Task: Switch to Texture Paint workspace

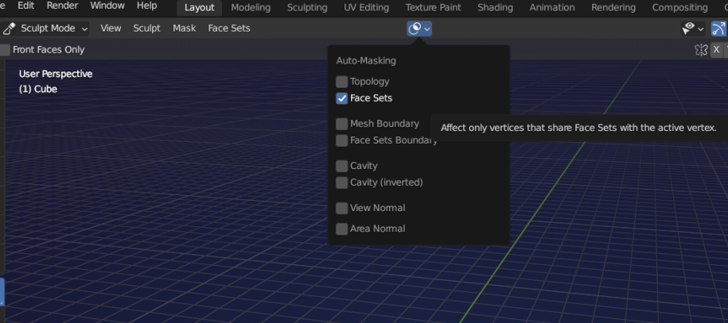Action: pos(433,8)
